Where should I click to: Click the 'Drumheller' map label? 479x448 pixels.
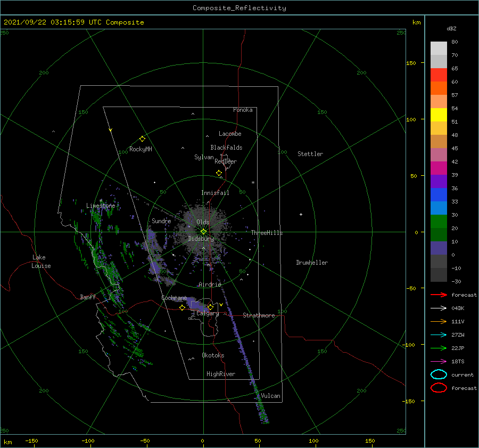(312, 263)
